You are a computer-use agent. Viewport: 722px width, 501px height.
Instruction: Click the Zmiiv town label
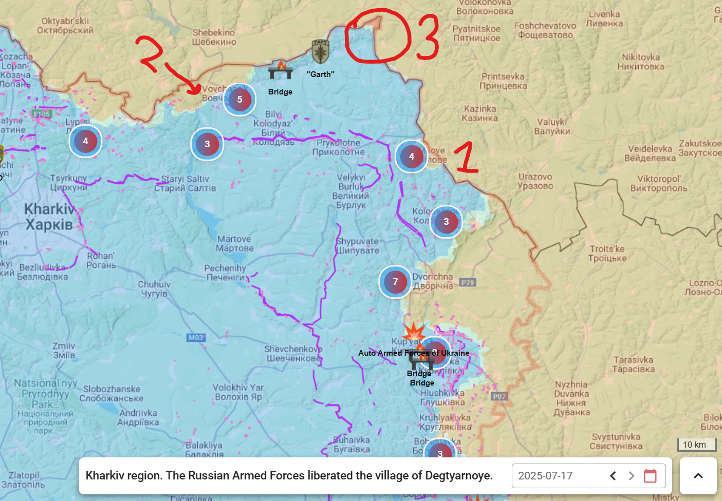64,351
